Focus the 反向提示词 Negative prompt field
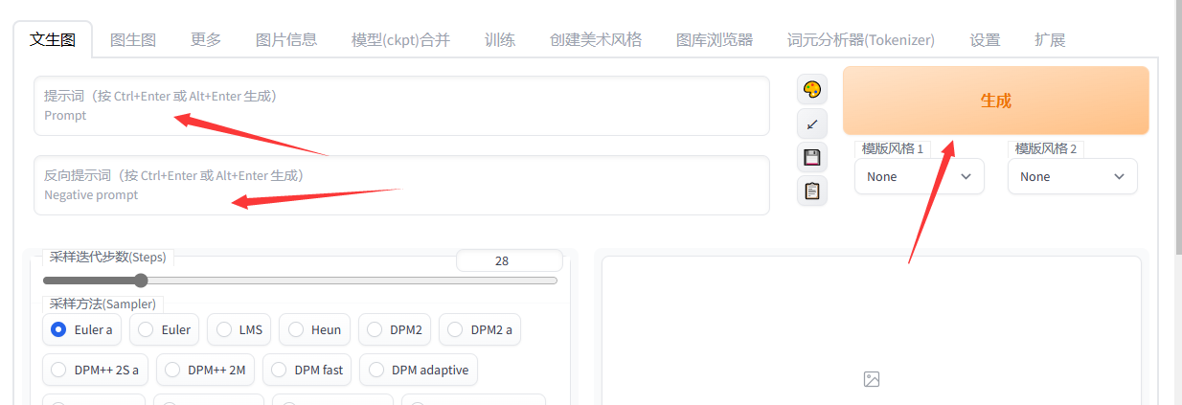 click(x=401, y=186)
